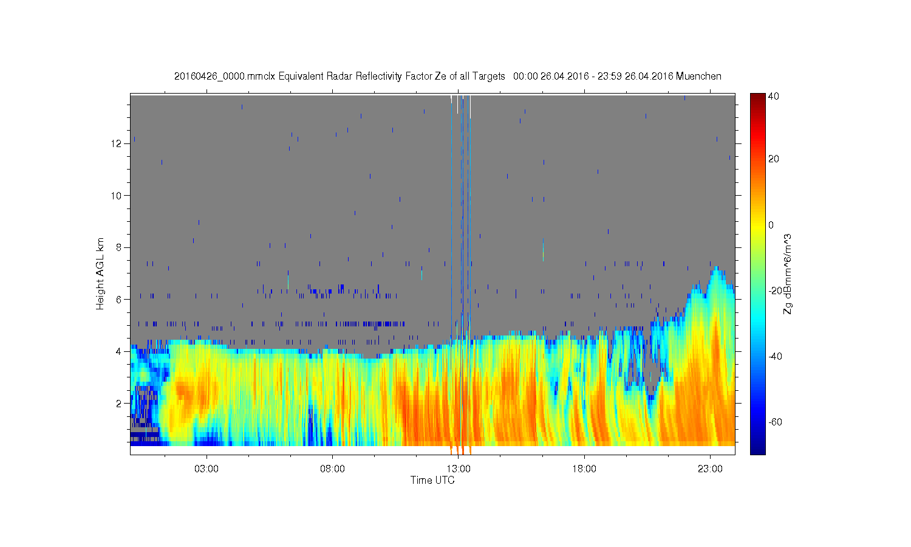Click the colorbar label '-20'

[x=775, y=291]
